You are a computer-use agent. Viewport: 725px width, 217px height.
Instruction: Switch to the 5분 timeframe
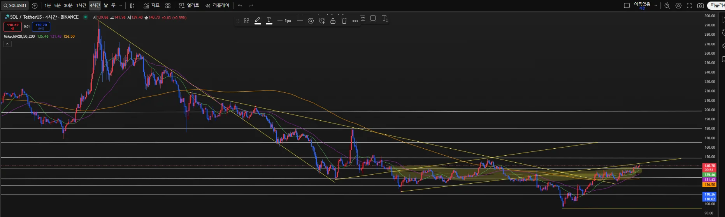(x=57, y=5)
